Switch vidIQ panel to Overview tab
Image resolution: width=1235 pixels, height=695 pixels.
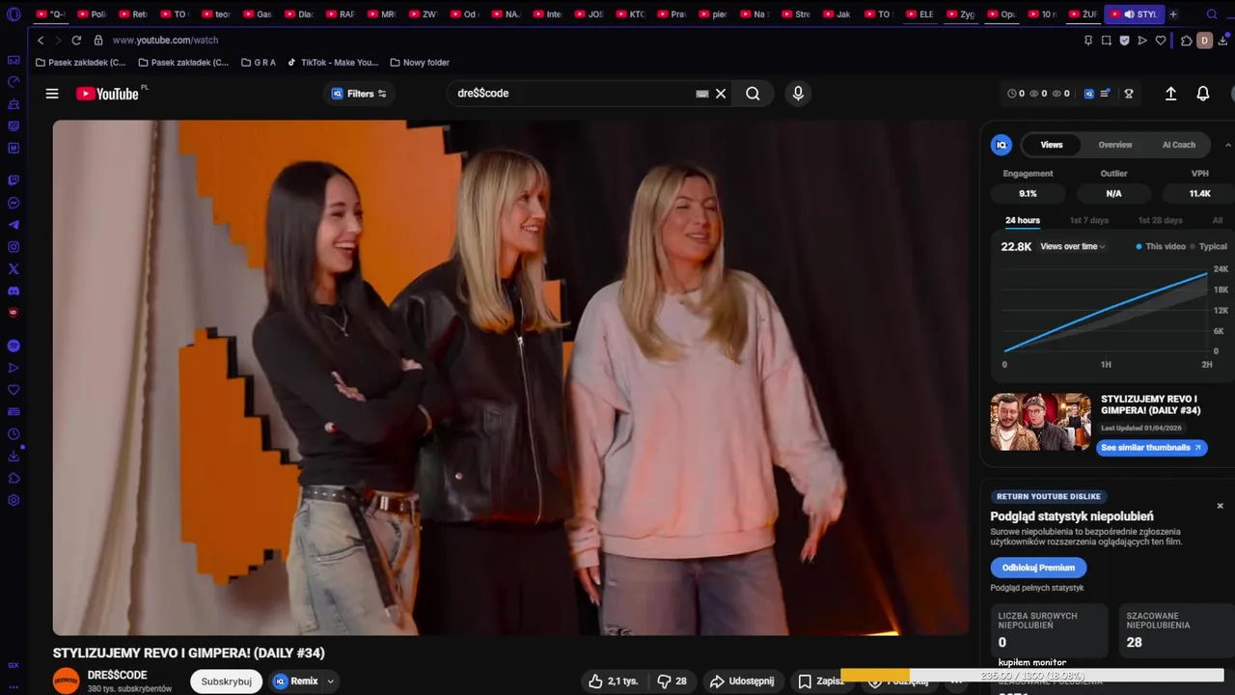[1115, 145]
